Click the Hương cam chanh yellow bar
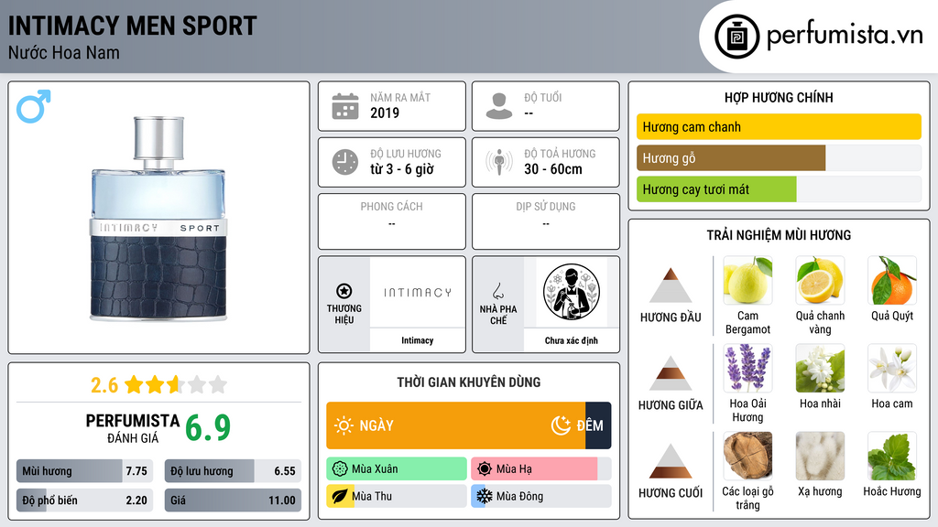Screen dimensions: 938x527 (x=779, y=126)
